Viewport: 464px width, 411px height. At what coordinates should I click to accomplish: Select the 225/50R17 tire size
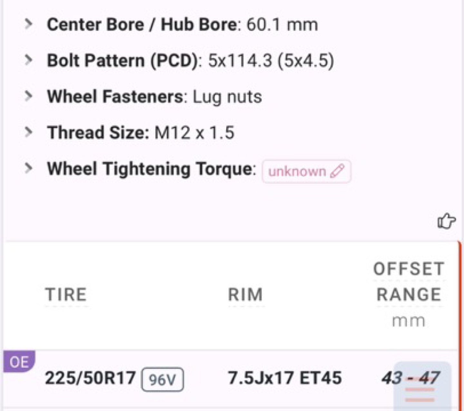[90, 378]
